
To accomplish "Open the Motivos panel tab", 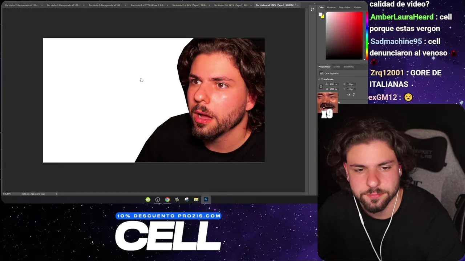I will (x=357, y=7).
